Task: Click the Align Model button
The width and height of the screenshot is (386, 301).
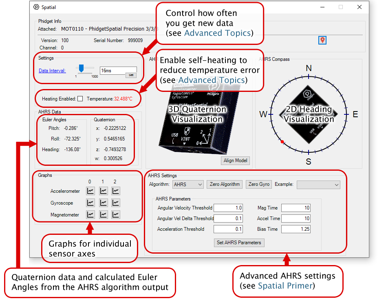Action: coord(235,161)
